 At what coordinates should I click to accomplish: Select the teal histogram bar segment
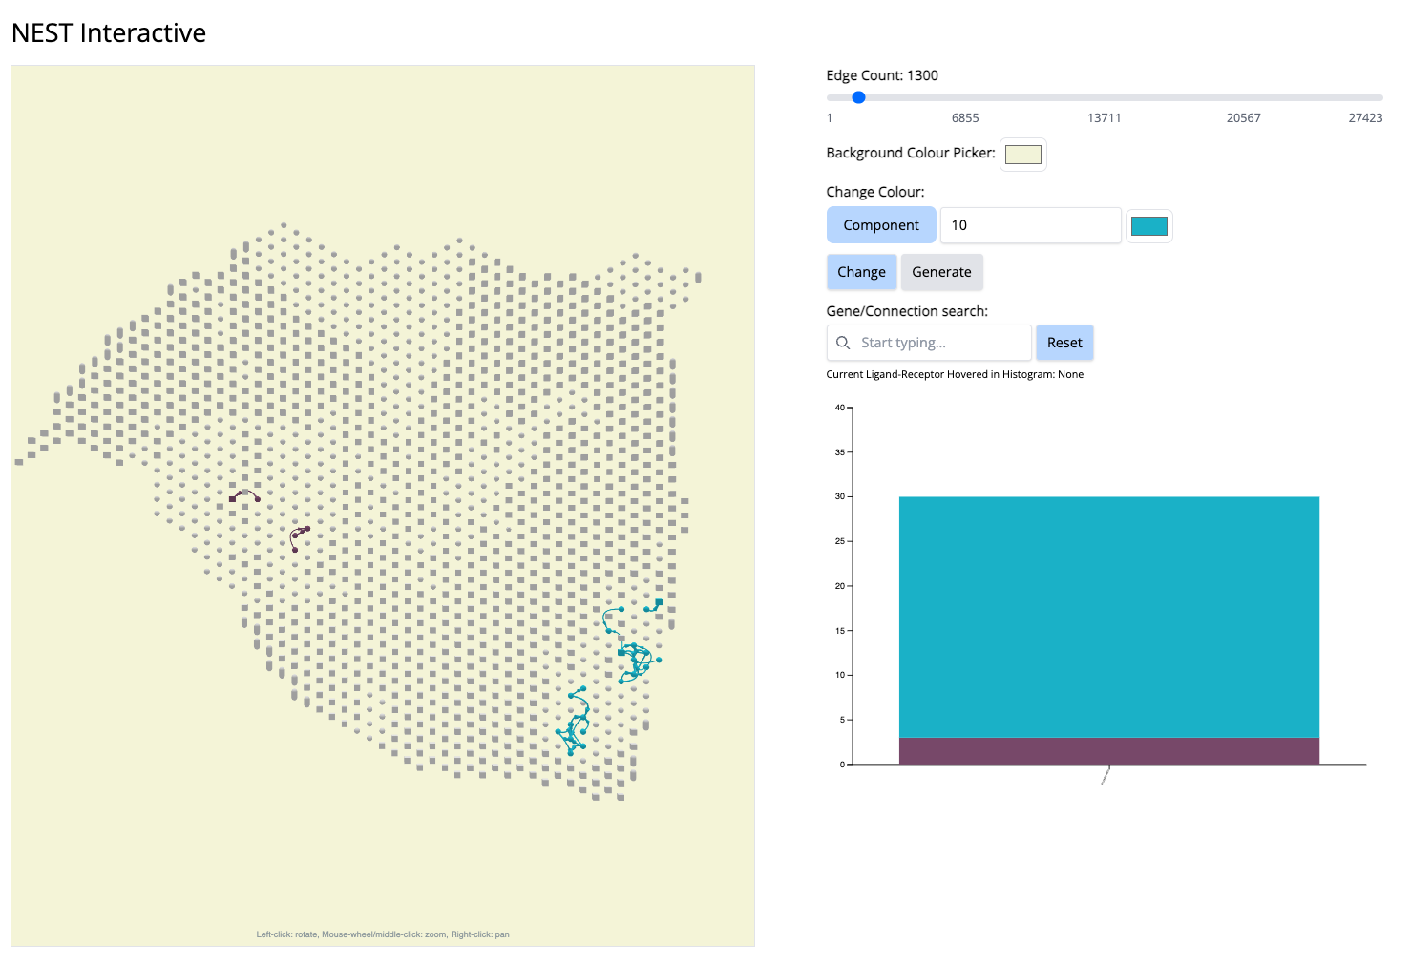click(x=1108, y=617)
